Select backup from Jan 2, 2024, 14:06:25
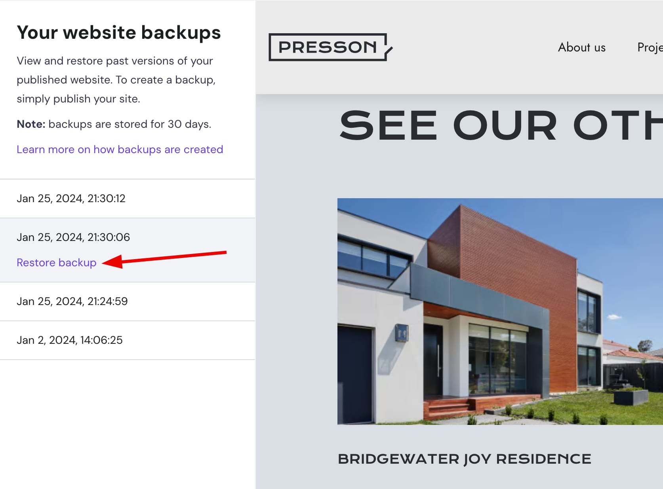The width and height of the screenshot is (663, 489). 70,340
